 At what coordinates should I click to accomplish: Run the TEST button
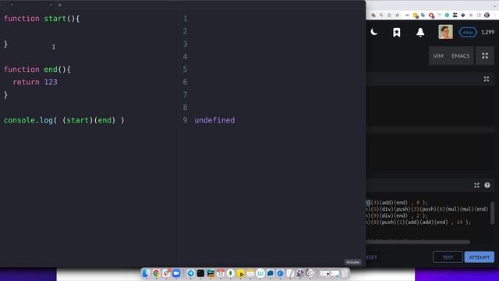tap(448, 257)
